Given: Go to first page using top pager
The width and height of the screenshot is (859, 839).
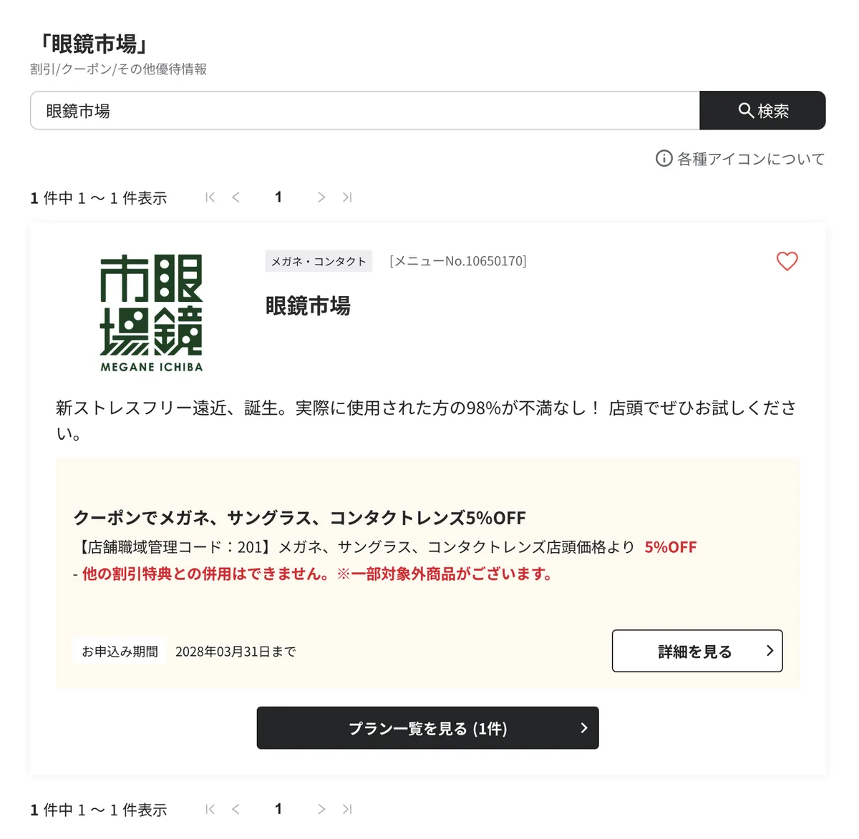Looking at the screenshot, I should (210, 197).
